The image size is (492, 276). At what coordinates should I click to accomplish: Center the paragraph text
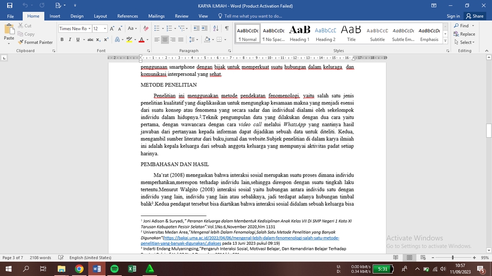click(165, 39)
